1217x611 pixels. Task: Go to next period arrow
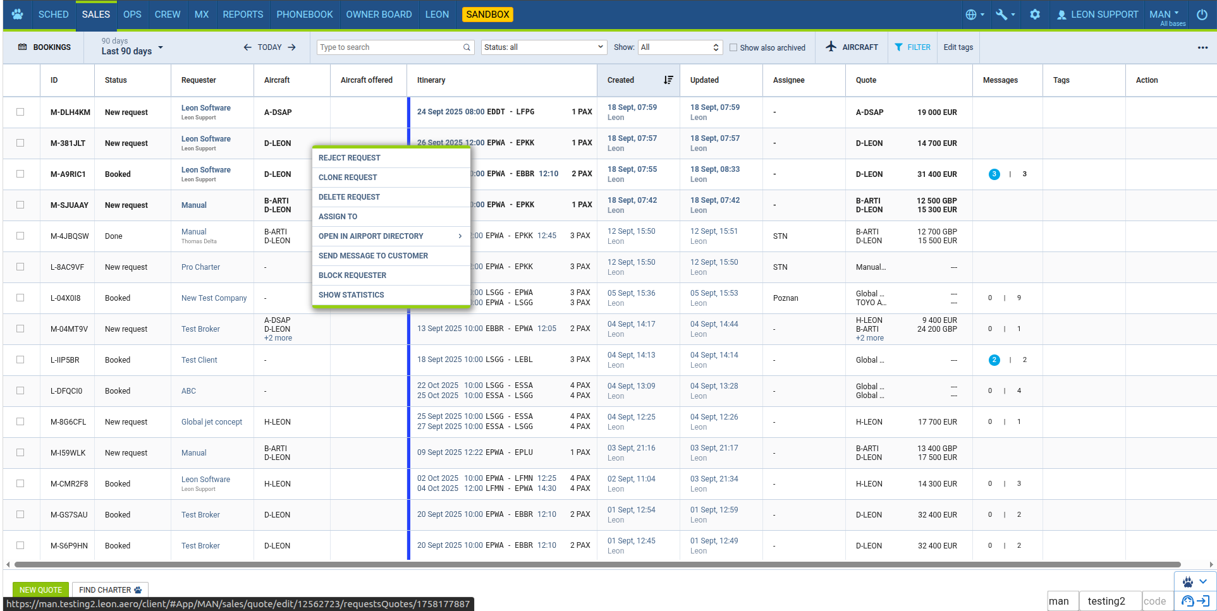tap(292, 47)
